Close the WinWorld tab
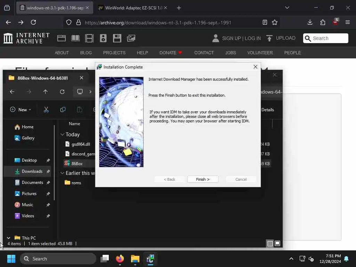Viewport: 356px width, 267px height. coord(166,8)
